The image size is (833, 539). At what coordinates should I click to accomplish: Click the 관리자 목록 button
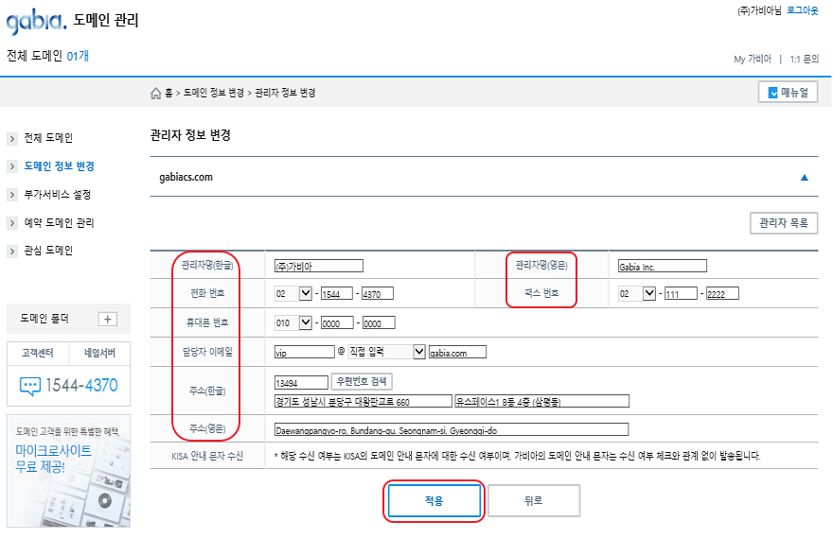pos(784,223)
